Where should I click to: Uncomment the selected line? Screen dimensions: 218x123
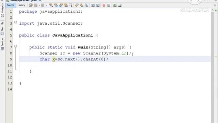pyautogui.click(x=120, y=6)
